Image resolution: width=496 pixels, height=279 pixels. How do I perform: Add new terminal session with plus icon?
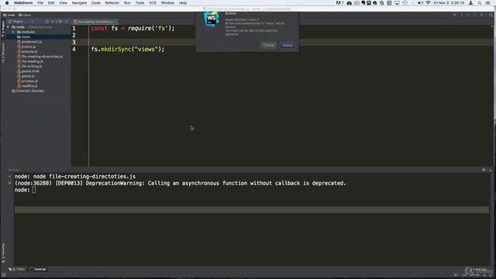click(x=9, y=177)
